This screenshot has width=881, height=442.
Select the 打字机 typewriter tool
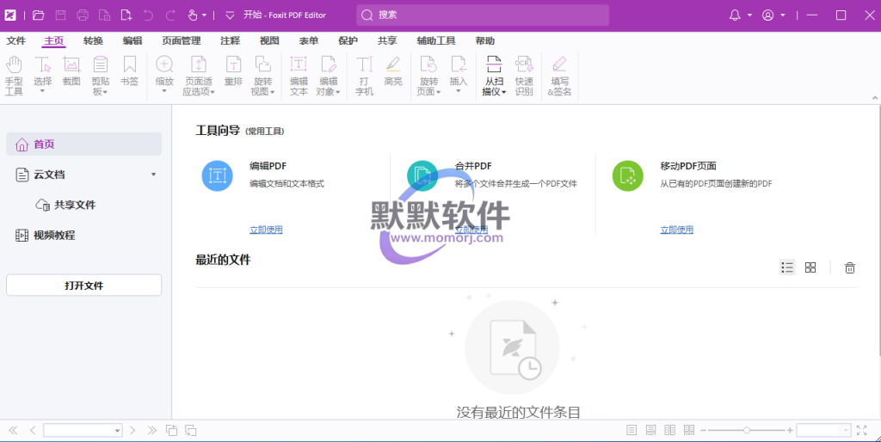coord(364,74)
